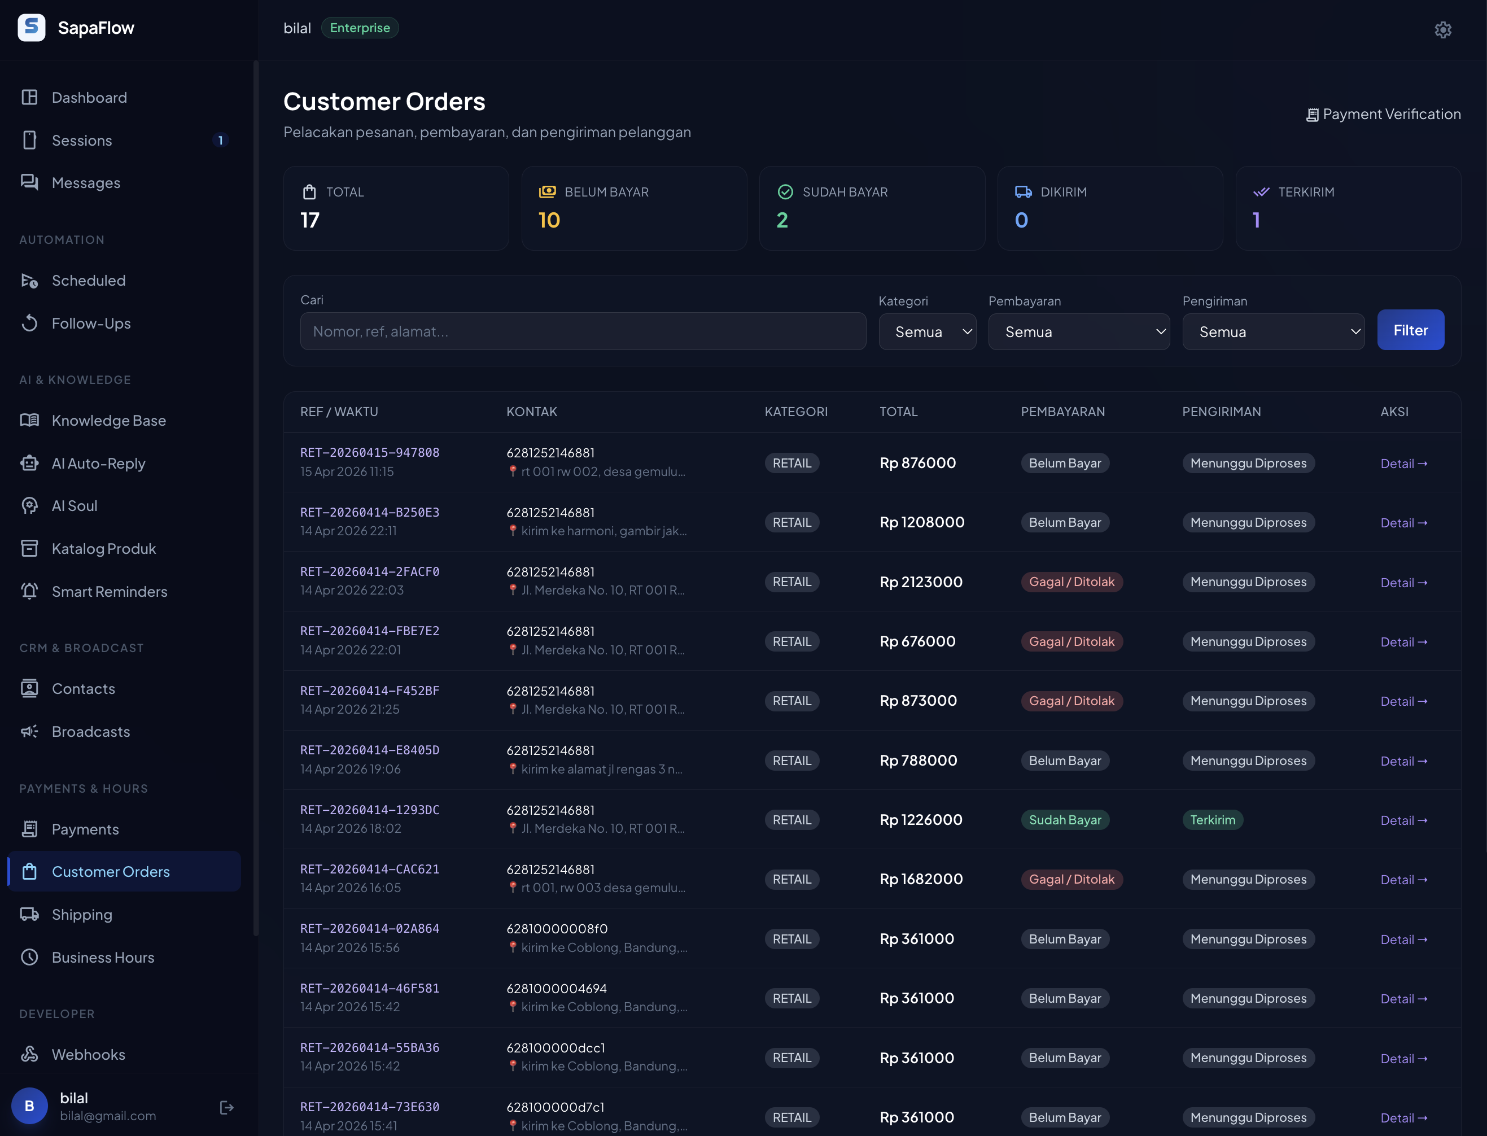Open Payment Verification link
The height and width of the screenshot is (1136, 1487).
click(x=1383, y=114)
